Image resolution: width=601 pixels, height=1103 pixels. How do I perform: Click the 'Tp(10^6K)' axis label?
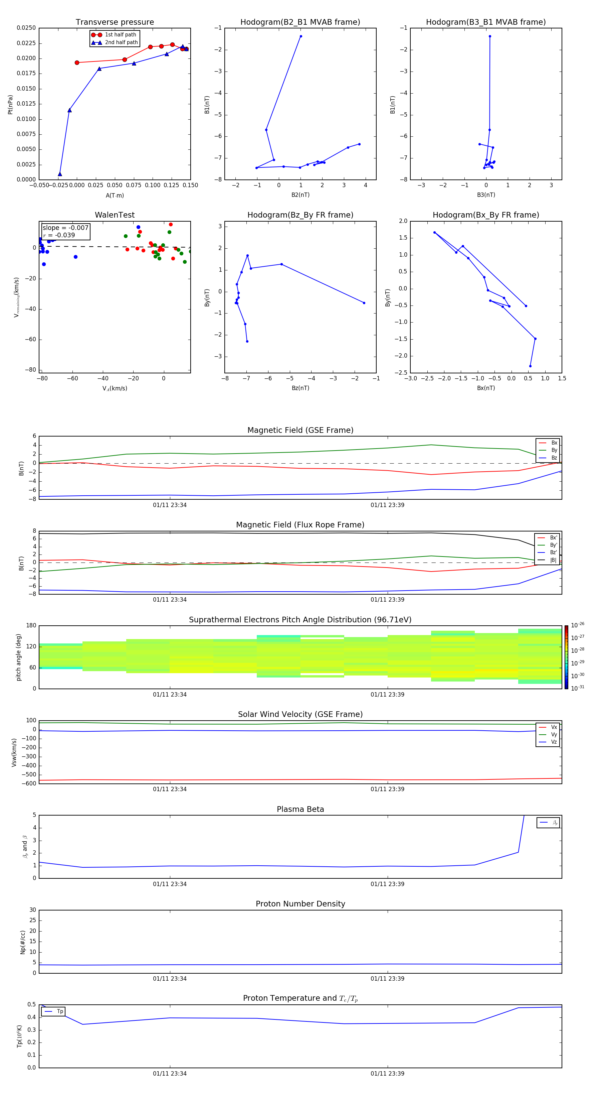20,1036
